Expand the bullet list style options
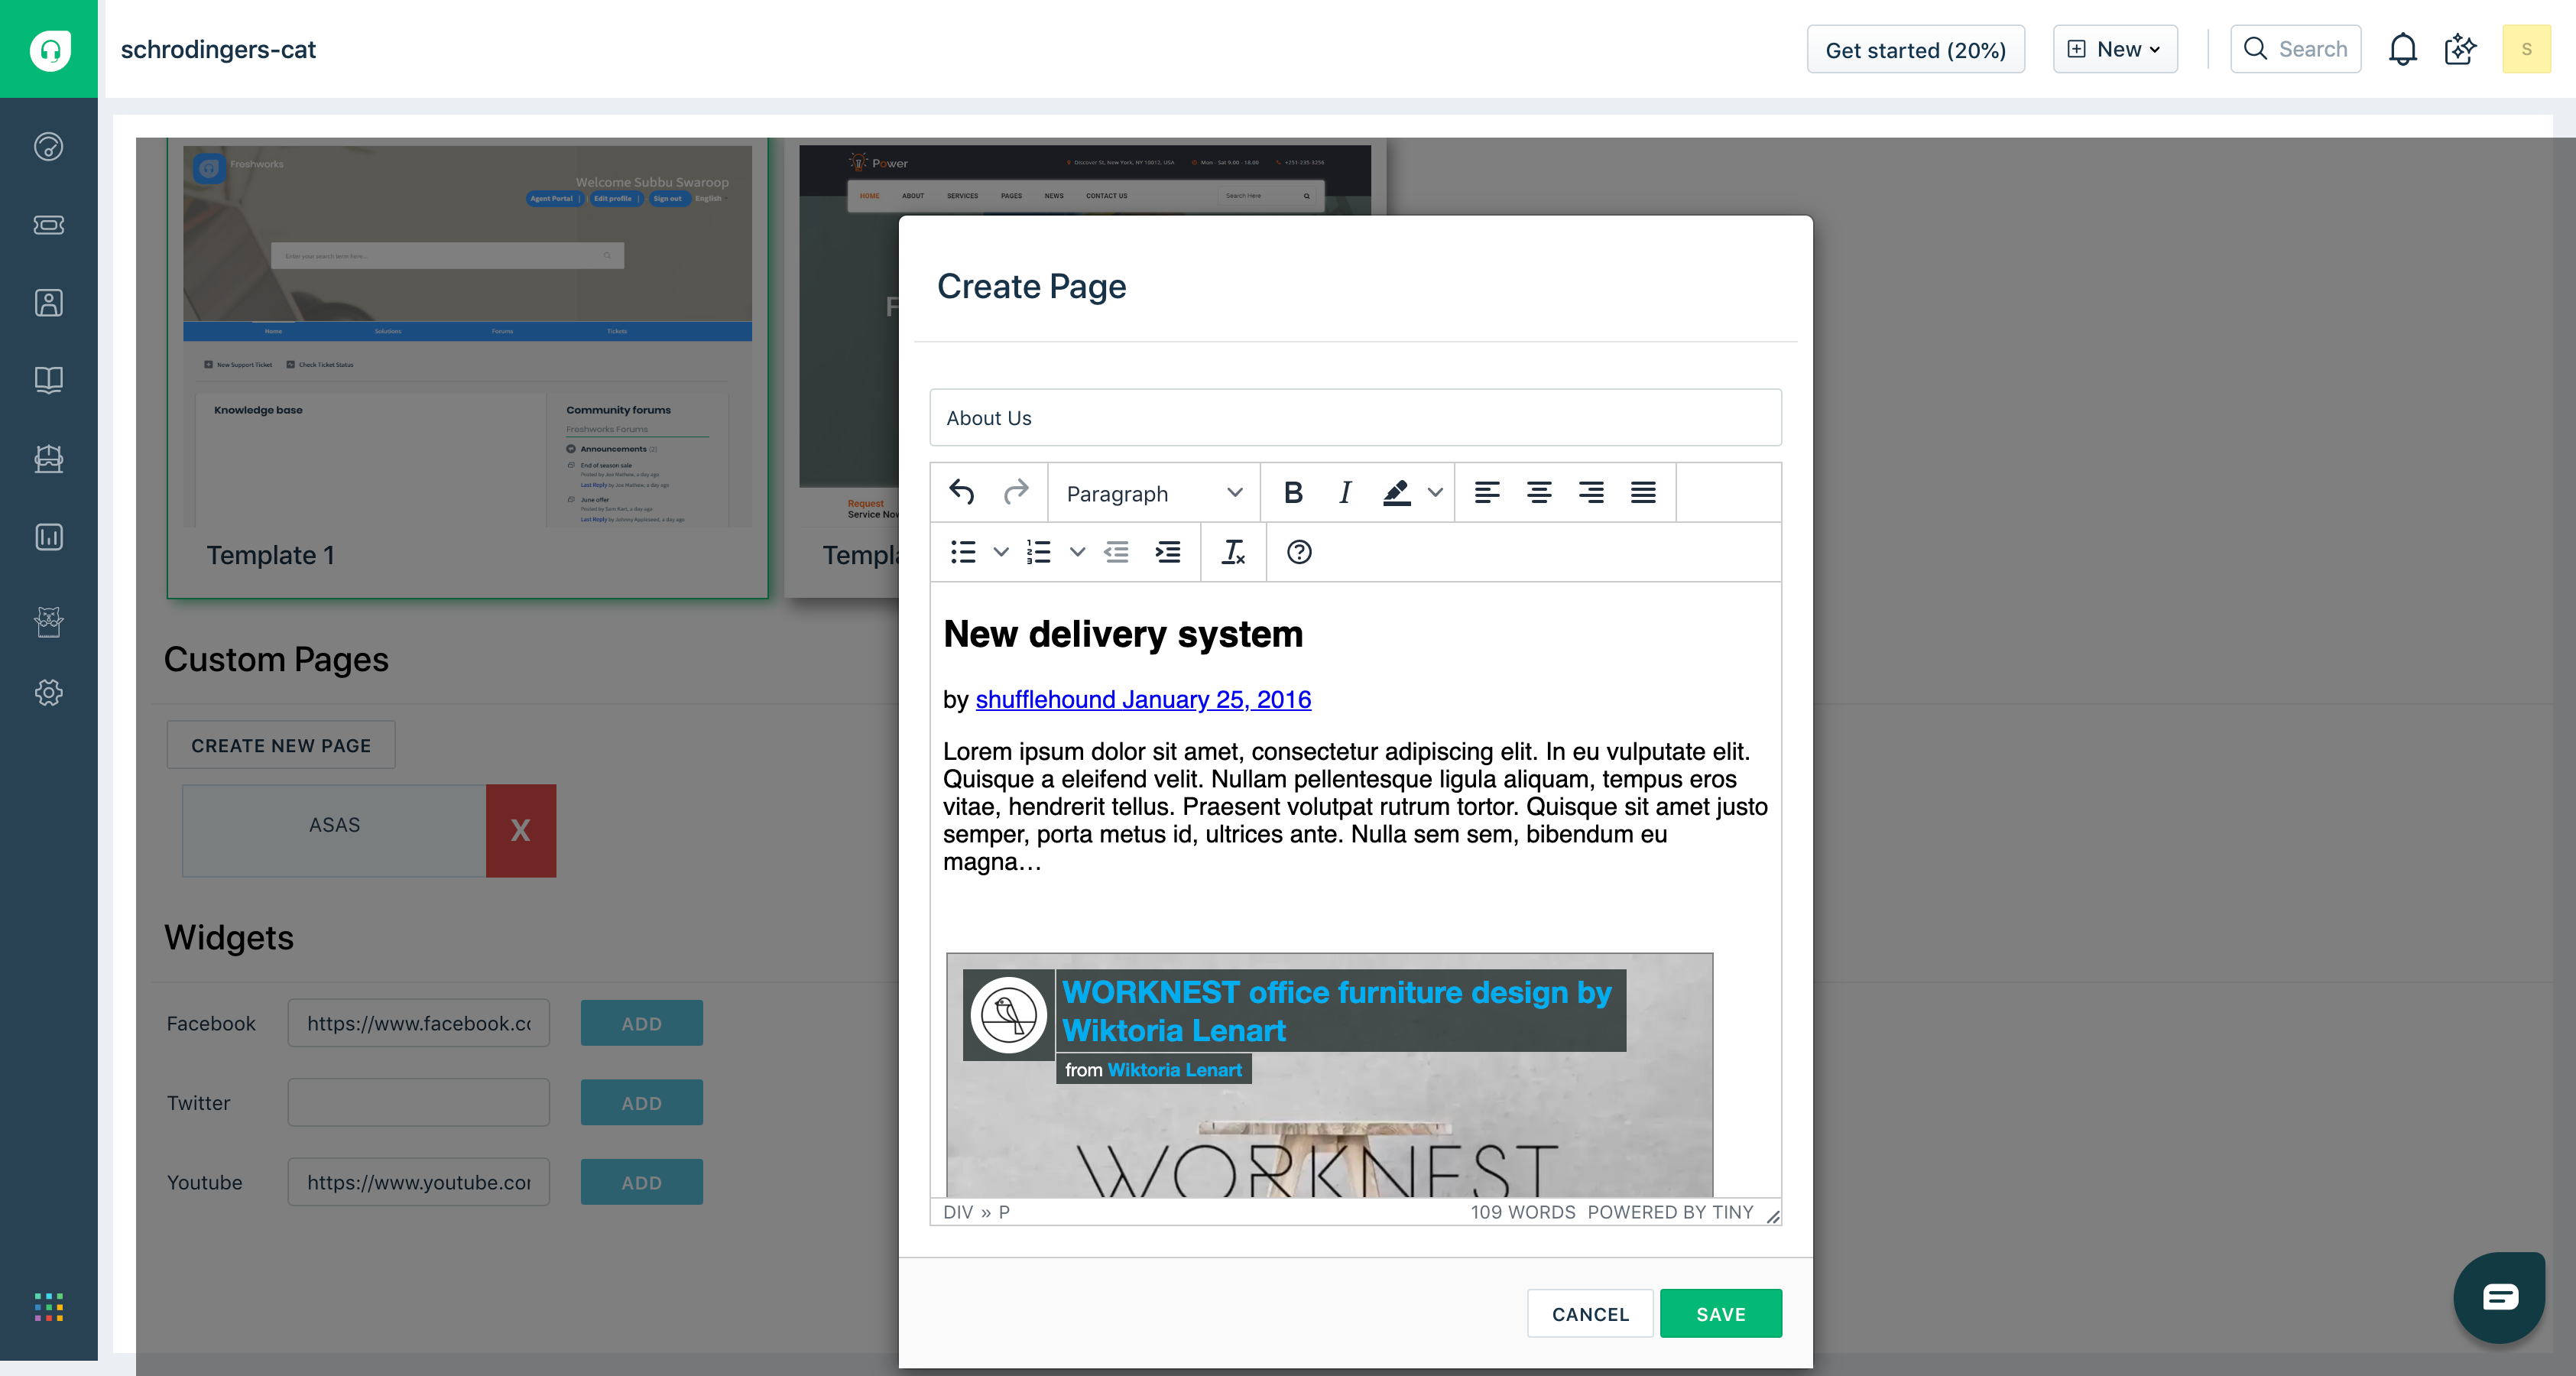This screenshot has height=1376, width=2576. (1001, 552)
